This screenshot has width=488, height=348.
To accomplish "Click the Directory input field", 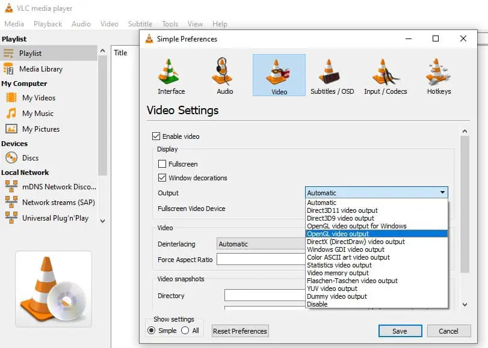I will point(265,296).
